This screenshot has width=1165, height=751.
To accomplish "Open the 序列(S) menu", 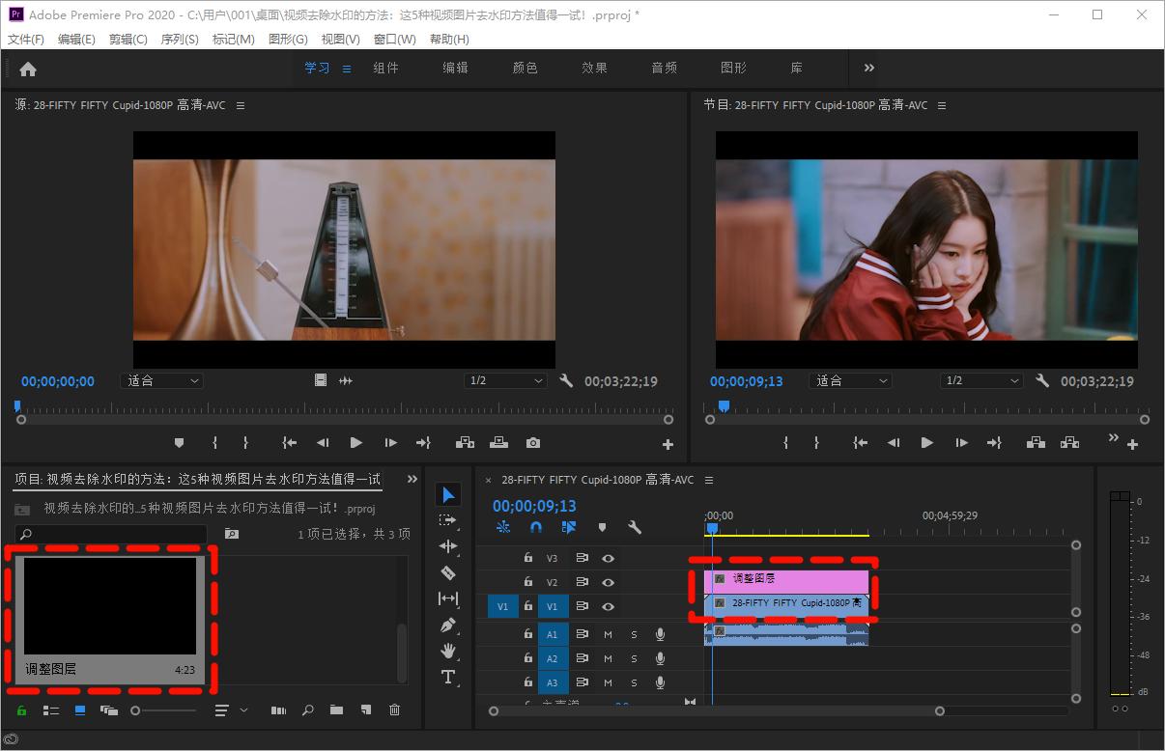I will 180,40.
